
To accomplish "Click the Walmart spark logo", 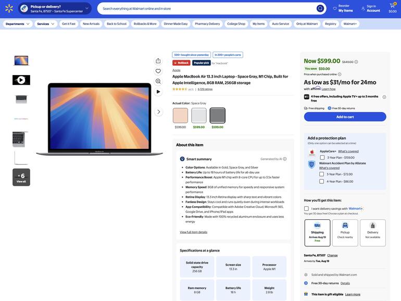I will (9, 8).
